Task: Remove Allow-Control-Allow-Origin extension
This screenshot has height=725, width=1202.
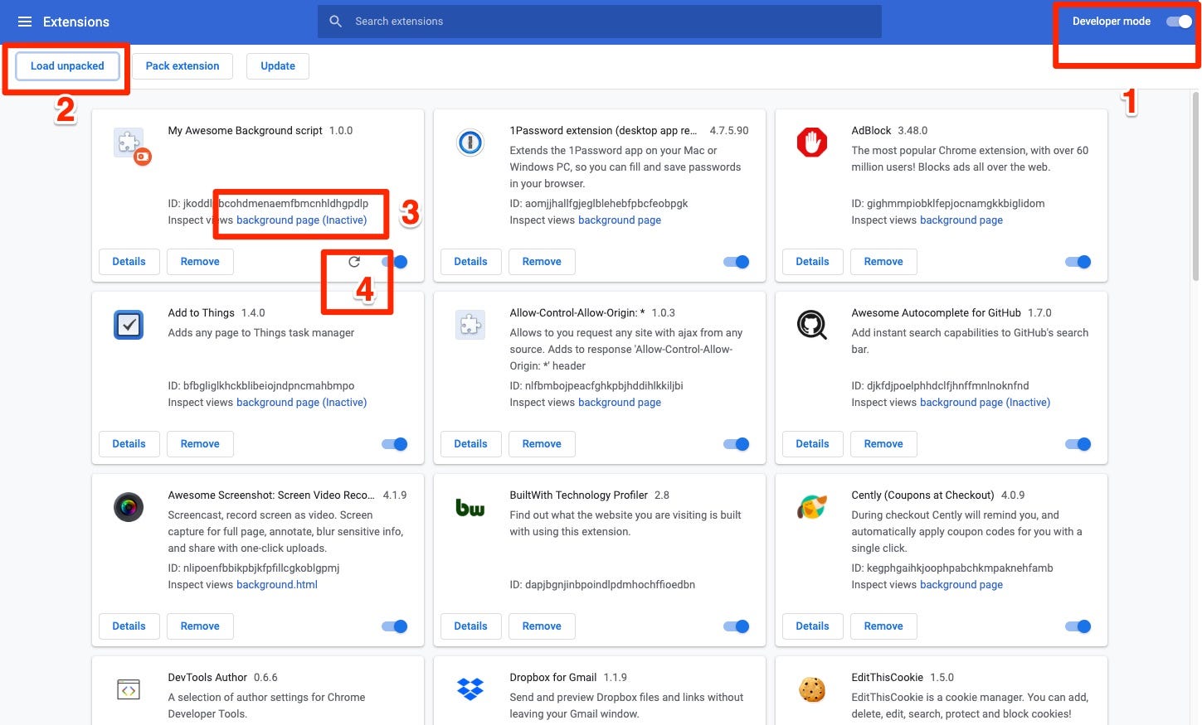Action: coord(542,444)
